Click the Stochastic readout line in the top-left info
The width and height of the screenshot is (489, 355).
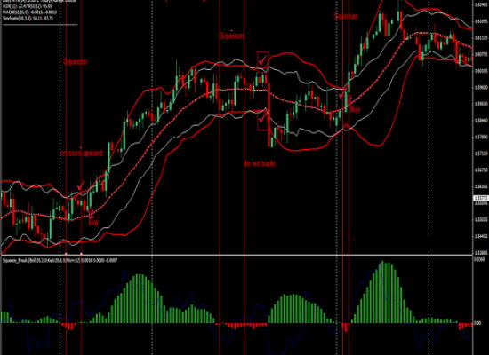[28, 19]
